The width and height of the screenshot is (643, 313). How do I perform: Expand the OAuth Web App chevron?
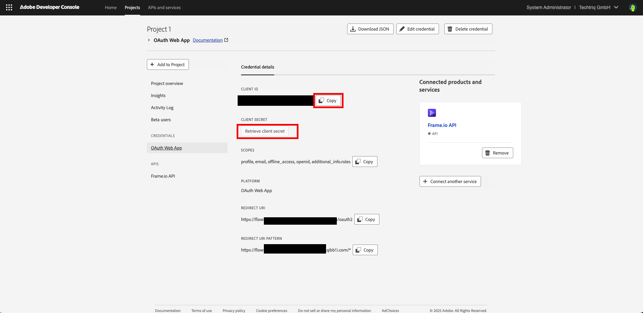click(x=149, y=40)
